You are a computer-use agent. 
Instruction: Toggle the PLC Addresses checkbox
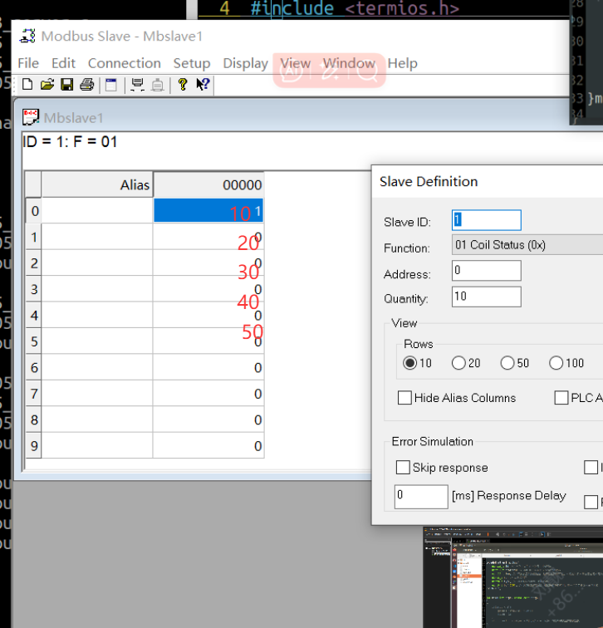[x=561, y=398]
